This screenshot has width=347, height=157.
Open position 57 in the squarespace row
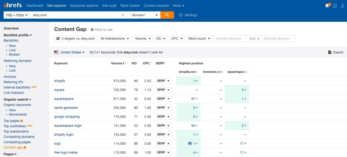pyautogui.click(x=195, y=99)
